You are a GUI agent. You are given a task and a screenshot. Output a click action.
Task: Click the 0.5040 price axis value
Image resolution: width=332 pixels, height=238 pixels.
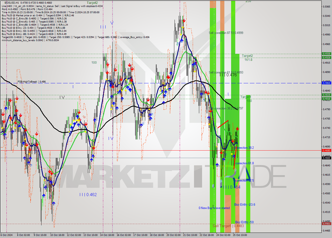(326, 16)
